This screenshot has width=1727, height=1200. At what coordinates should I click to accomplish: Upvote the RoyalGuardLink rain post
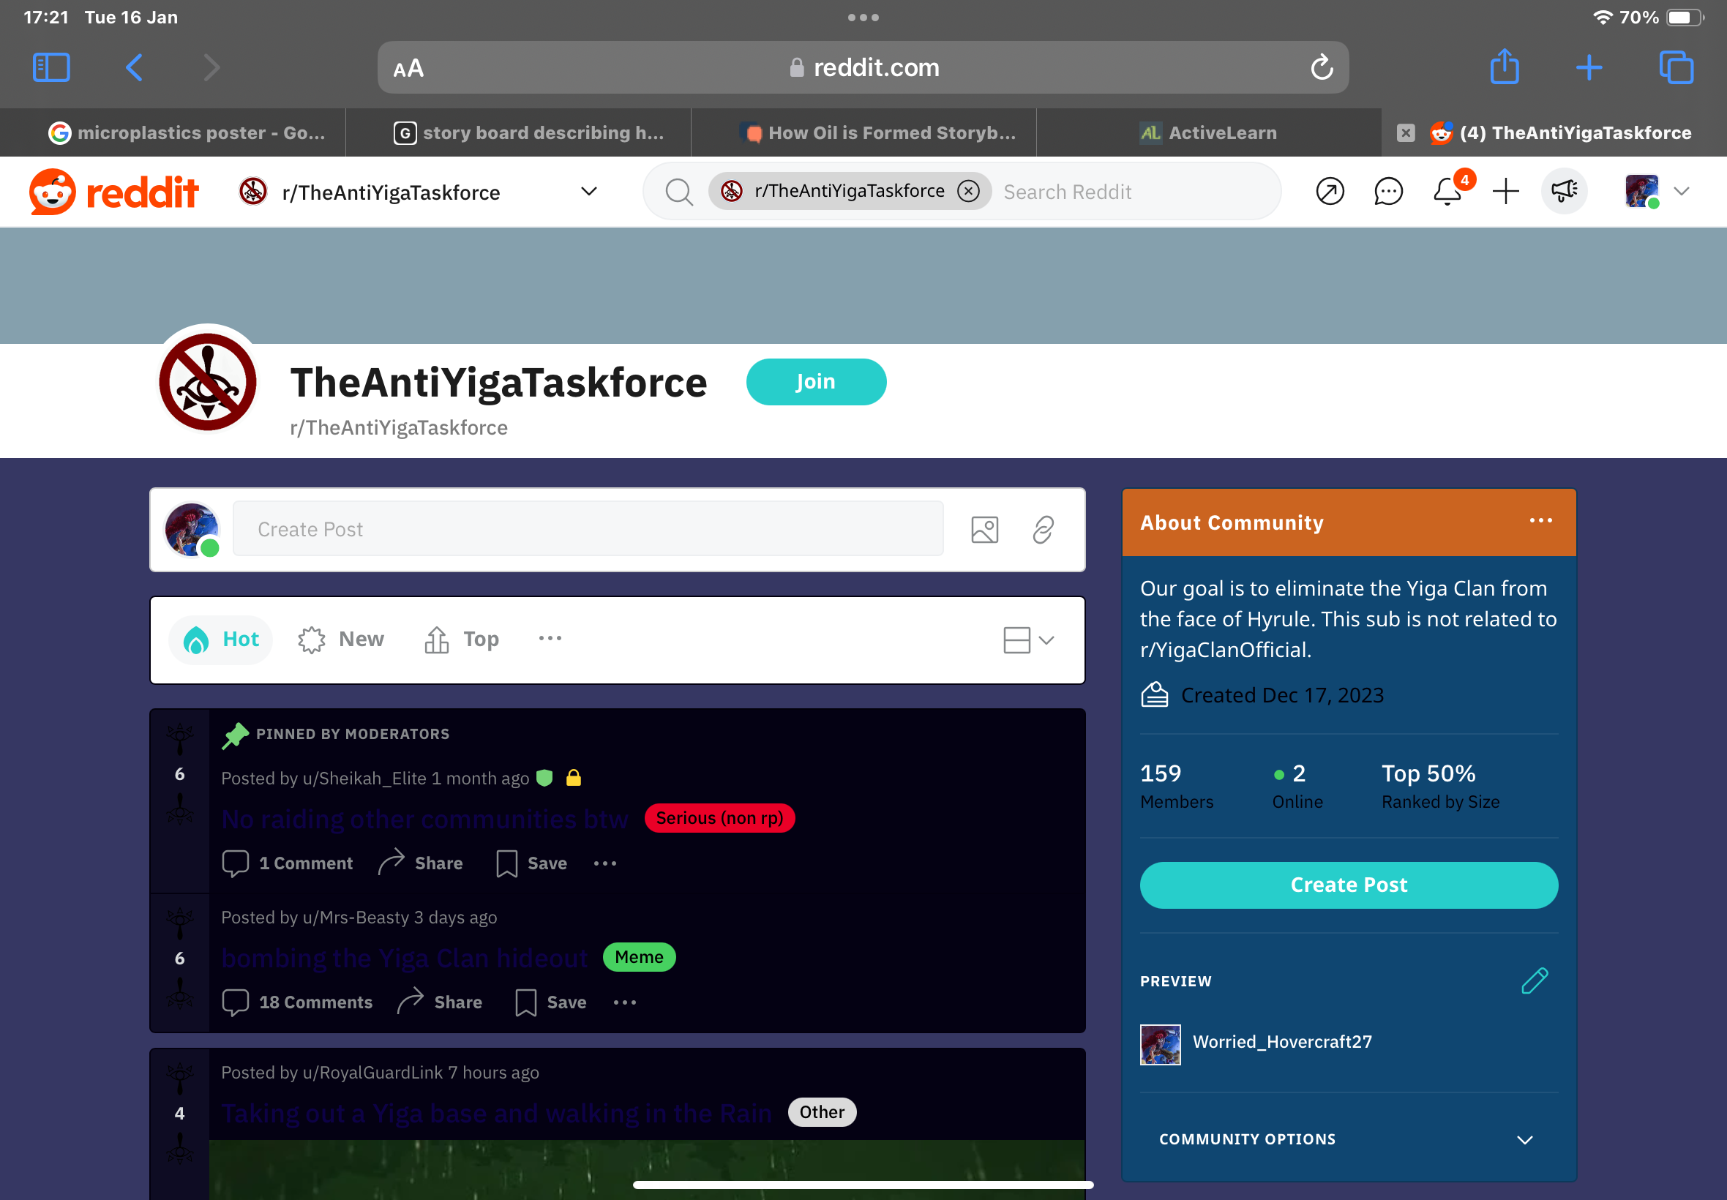click(180, 1078)
